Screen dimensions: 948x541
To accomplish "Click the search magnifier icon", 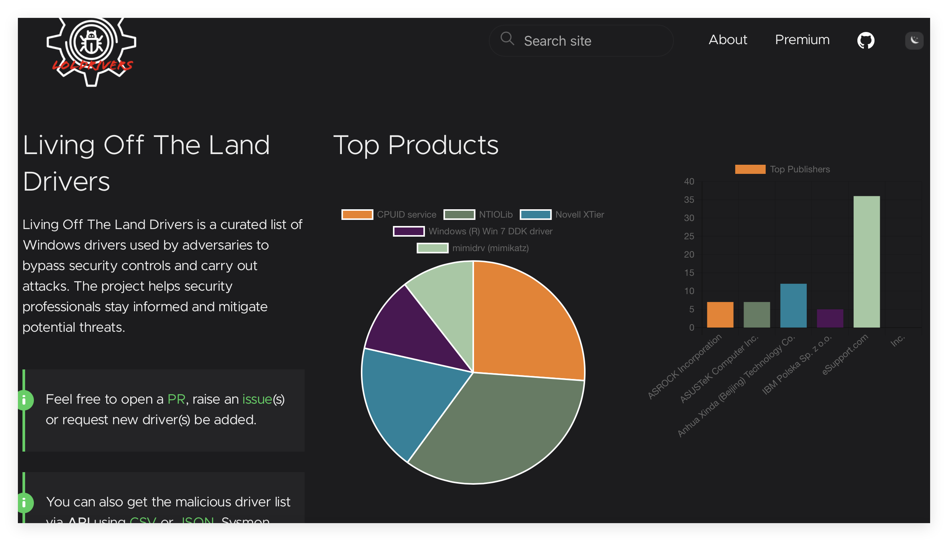I will click(x=507, y=39).
